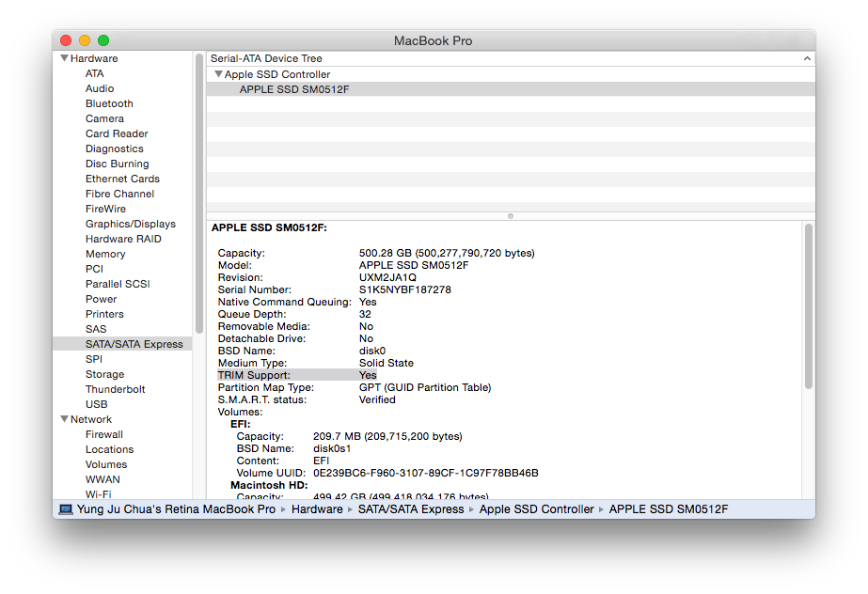
Task: Click the Apple SSD Controller row label
Action: coord(277,74)
